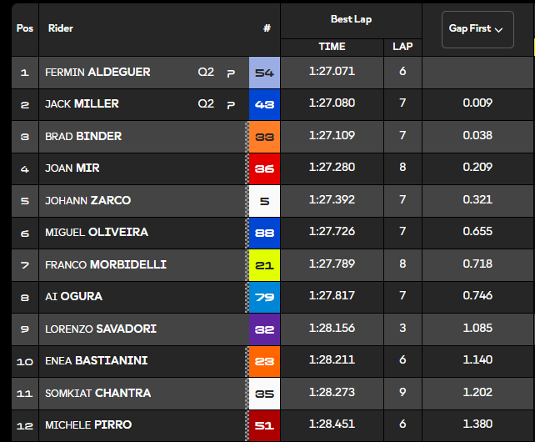Open Johann Zarco rider link
The width and height of the screenshot is (535, 442).
click(88, 200)
